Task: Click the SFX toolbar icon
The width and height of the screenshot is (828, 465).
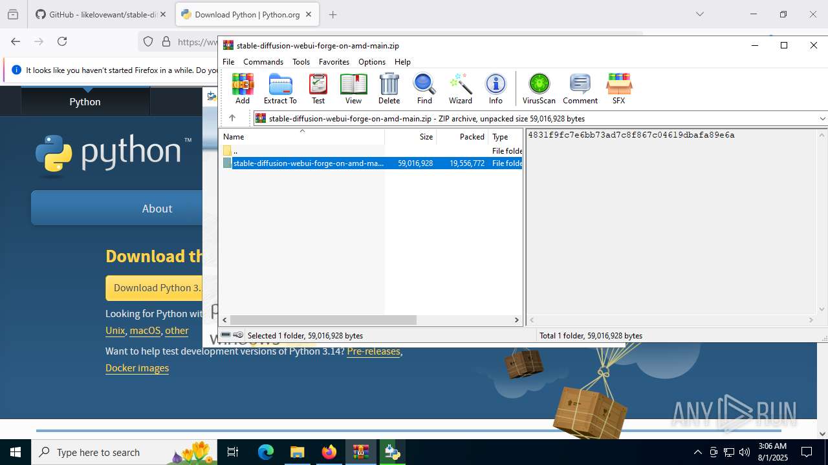Action: 618,88
